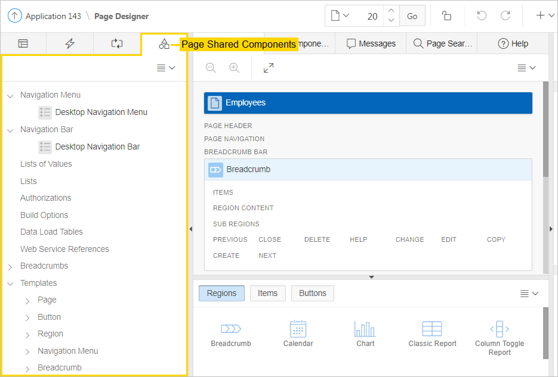Open the Help tab
558x377 pixels.
[513, 43]
